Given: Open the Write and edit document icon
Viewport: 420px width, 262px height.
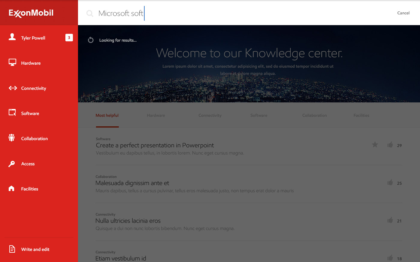Looking at the screenshot, I should point(12,249).
